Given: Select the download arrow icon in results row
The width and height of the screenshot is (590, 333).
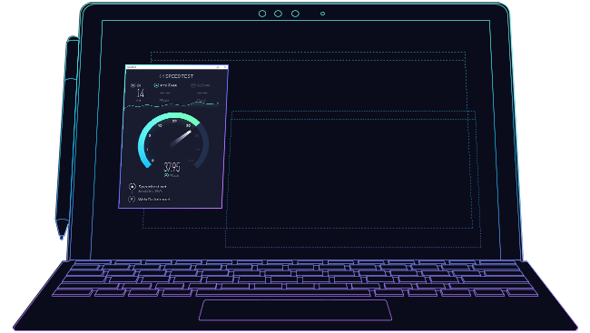Looking at the screenshot, I should click(156, 85).
